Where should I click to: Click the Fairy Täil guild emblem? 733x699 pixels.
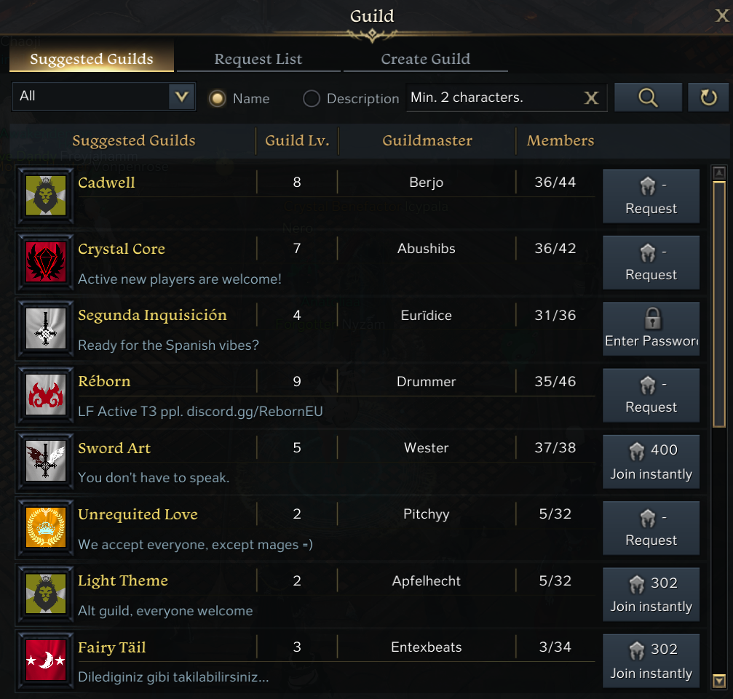point(46,660)
